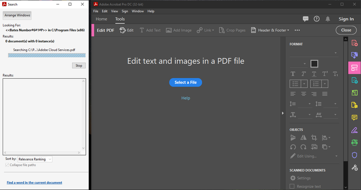The image size is (361, 190).
Task: Open the Comment tool in right sidebar
Action: coord(354,118)
